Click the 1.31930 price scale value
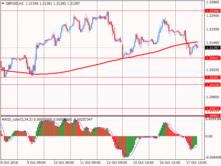The image size is (221, 166). pyautogui.click(x=213, y=29)
